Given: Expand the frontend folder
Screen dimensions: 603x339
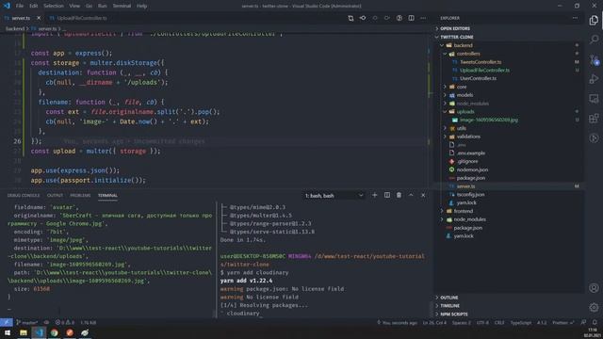Looking at the screenshot, I should pyautogui.click(x=463, y=211).
